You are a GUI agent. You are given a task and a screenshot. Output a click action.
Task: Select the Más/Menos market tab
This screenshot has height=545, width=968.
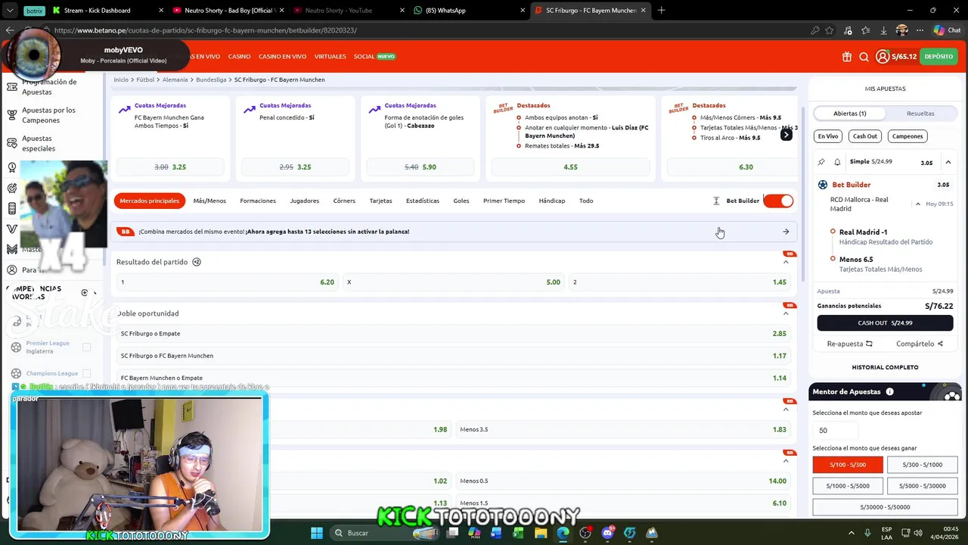(x=209, y=201)
